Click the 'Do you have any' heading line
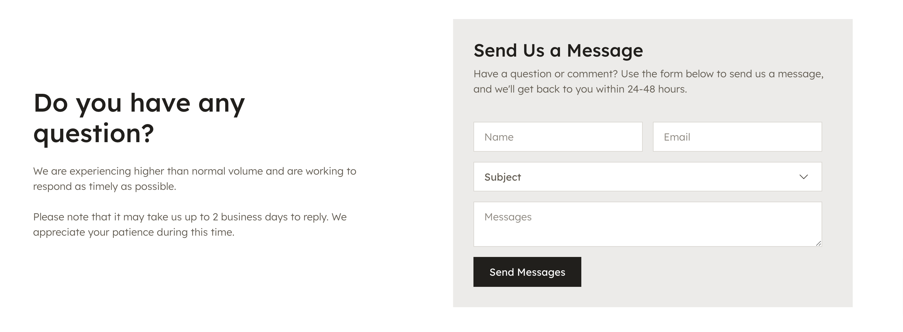 [139, 104]
